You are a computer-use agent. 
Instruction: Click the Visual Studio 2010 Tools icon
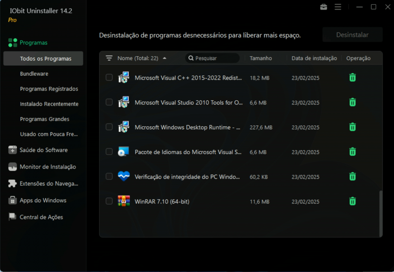124,102
